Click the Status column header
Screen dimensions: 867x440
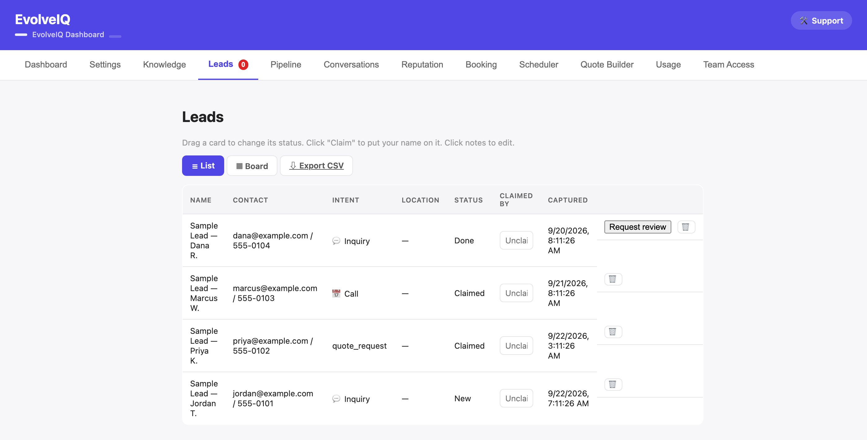pos(468,200)
